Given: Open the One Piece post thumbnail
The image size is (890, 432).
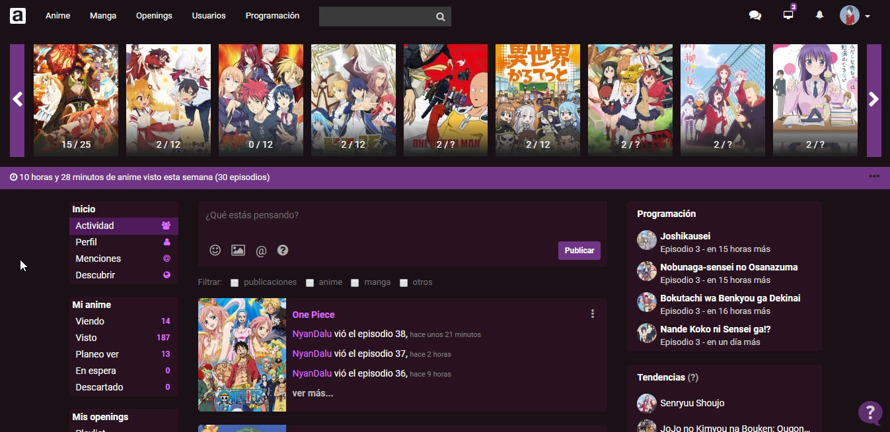Looking at the screenshot, I should point(242,355).
